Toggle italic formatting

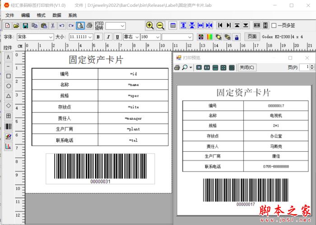pyautogui.click(x=108, y=37)
